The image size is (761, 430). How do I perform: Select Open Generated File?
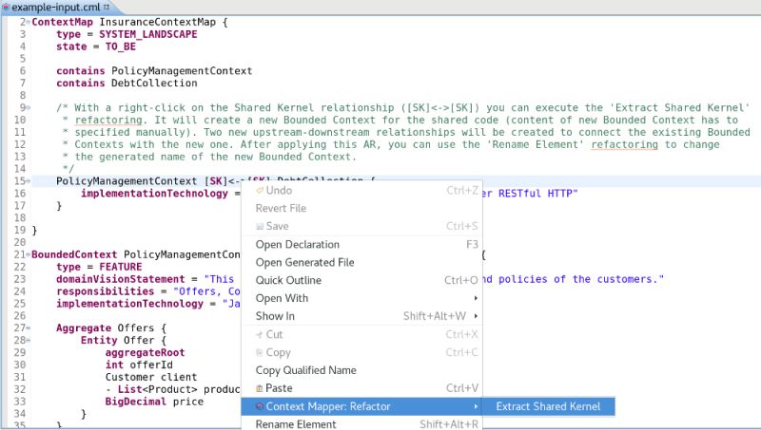tap(304, 262)
